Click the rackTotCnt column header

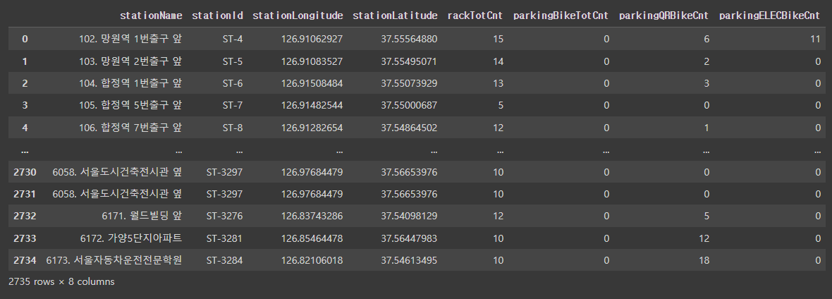[x=475, y=16]
